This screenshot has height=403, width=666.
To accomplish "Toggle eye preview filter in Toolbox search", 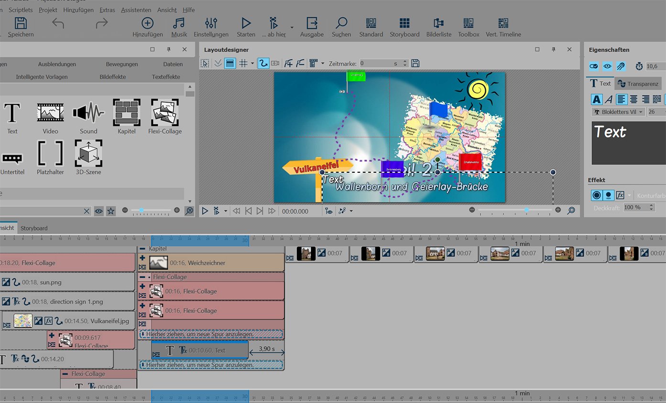I will click(98, 211).
